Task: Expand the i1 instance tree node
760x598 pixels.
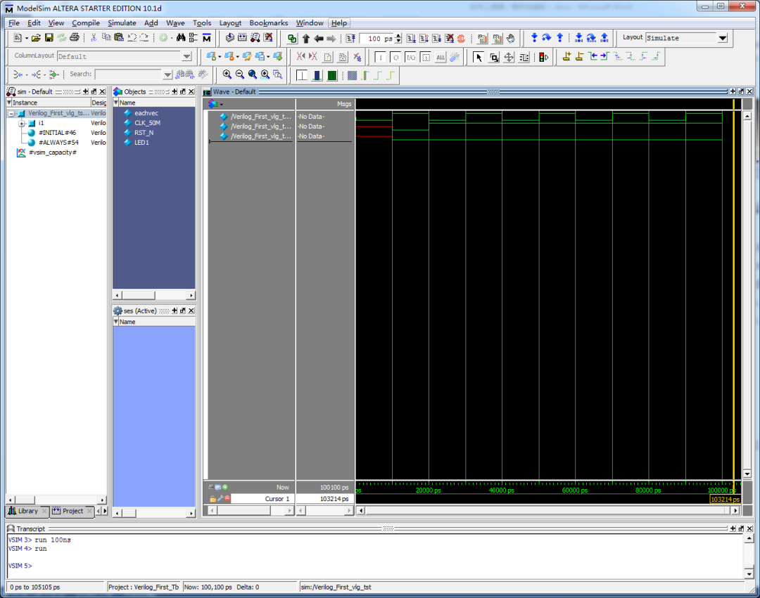Action: (x=22, y=123)
